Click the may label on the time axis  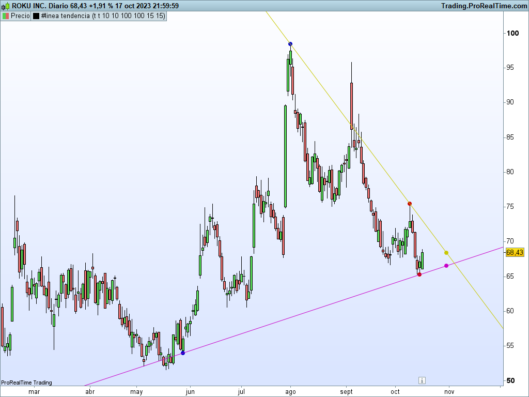tap(136, 392)
